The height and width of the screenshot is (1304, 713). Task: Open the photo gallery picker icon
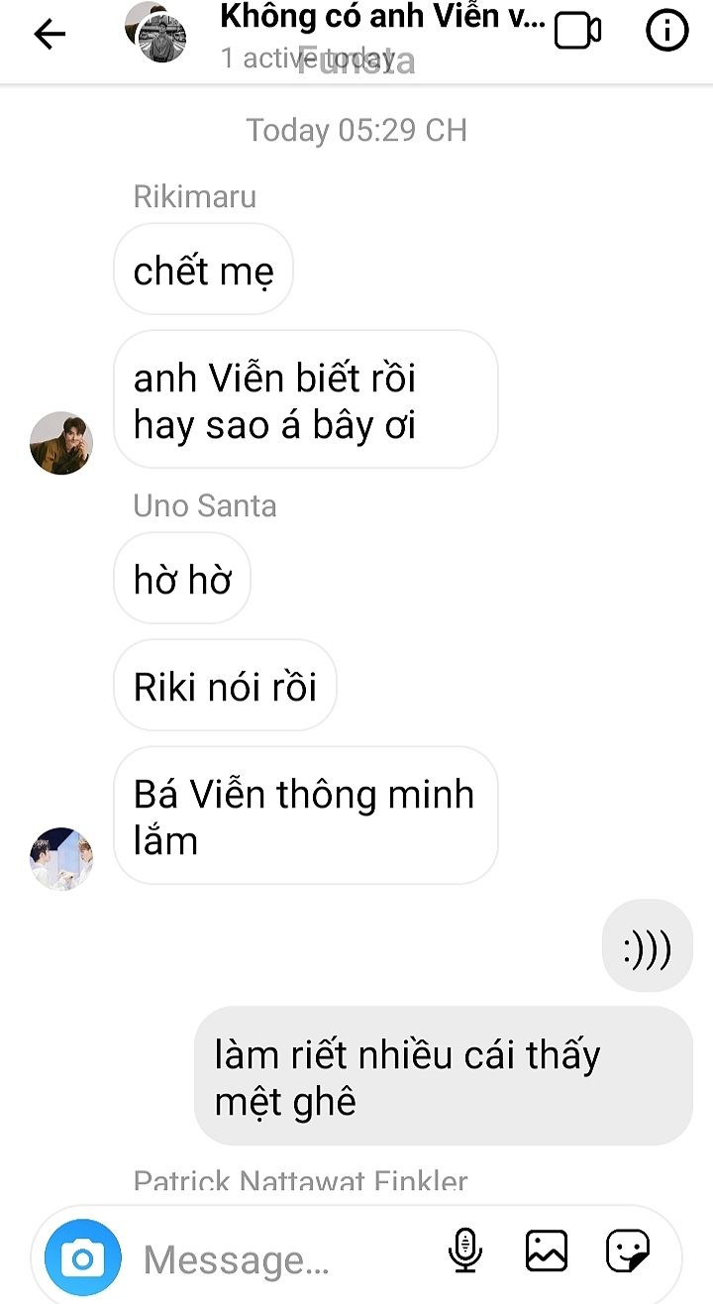click(547, 1250)
